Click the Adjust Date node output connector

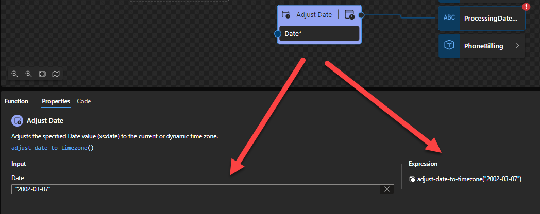point(362,15)
